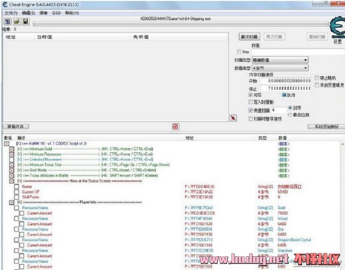
Task: Collapse the Player Info group
Action: point(12,203)
